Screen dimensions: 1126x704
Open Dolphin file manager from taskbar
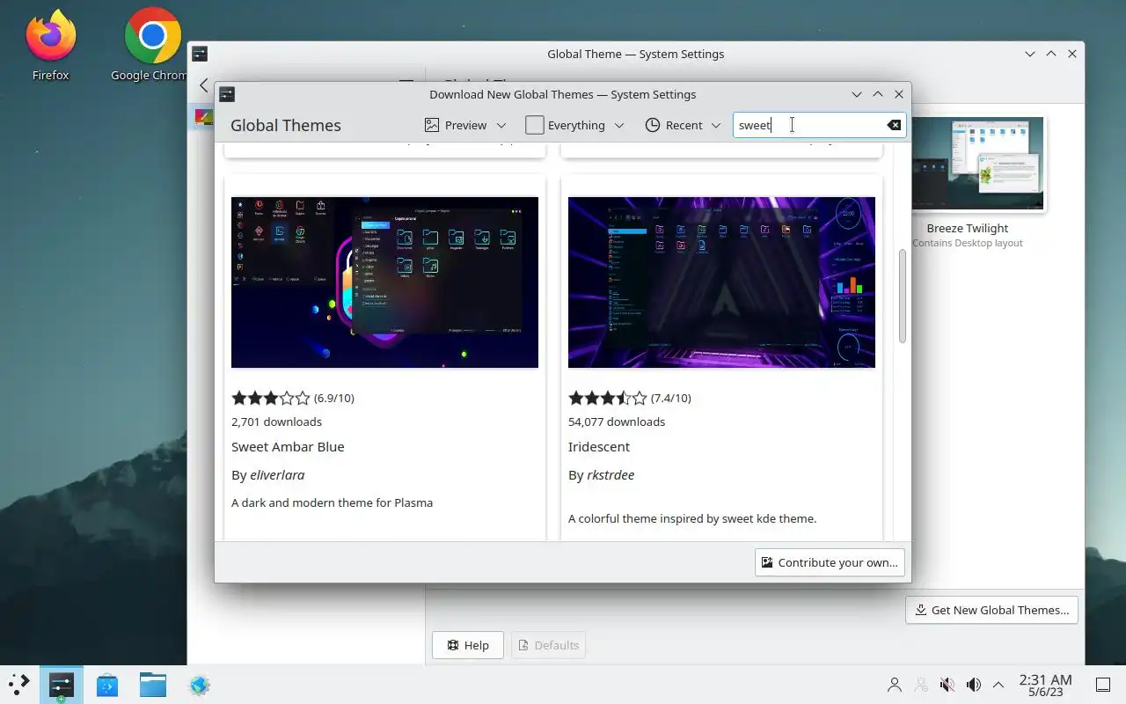[x=153, y=685]
